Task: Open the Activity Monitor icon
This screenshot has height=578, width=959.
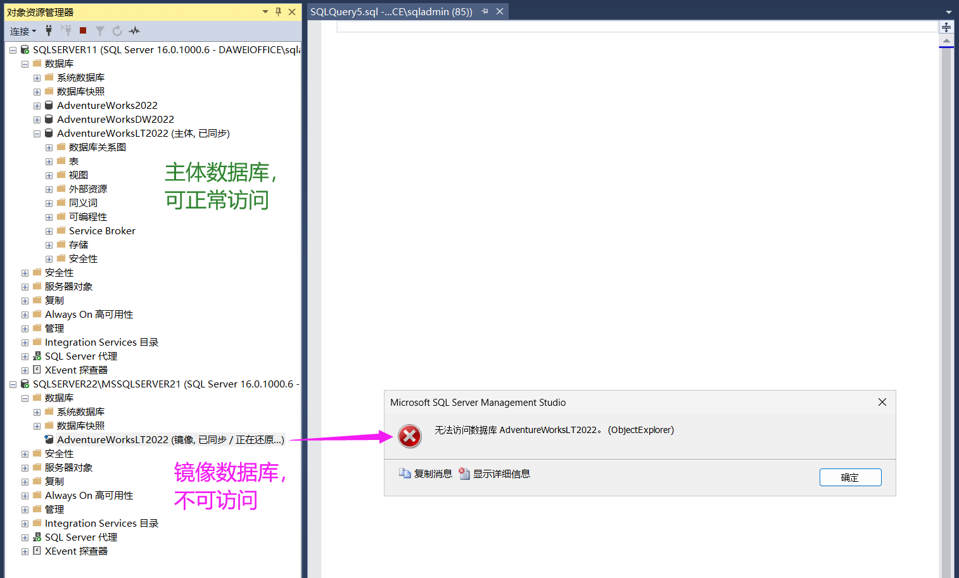Action: coord(134,30)
